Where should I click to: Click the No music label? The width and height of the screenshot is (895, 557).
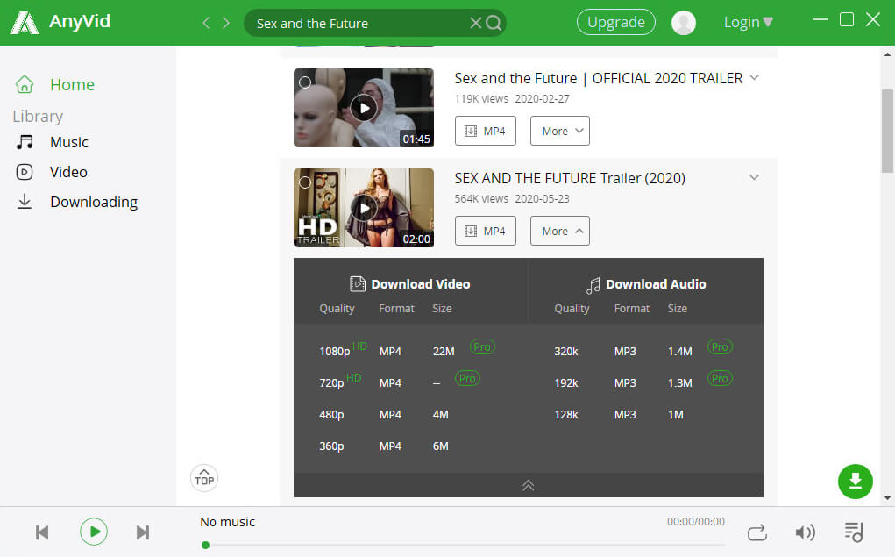click(227, 522)
